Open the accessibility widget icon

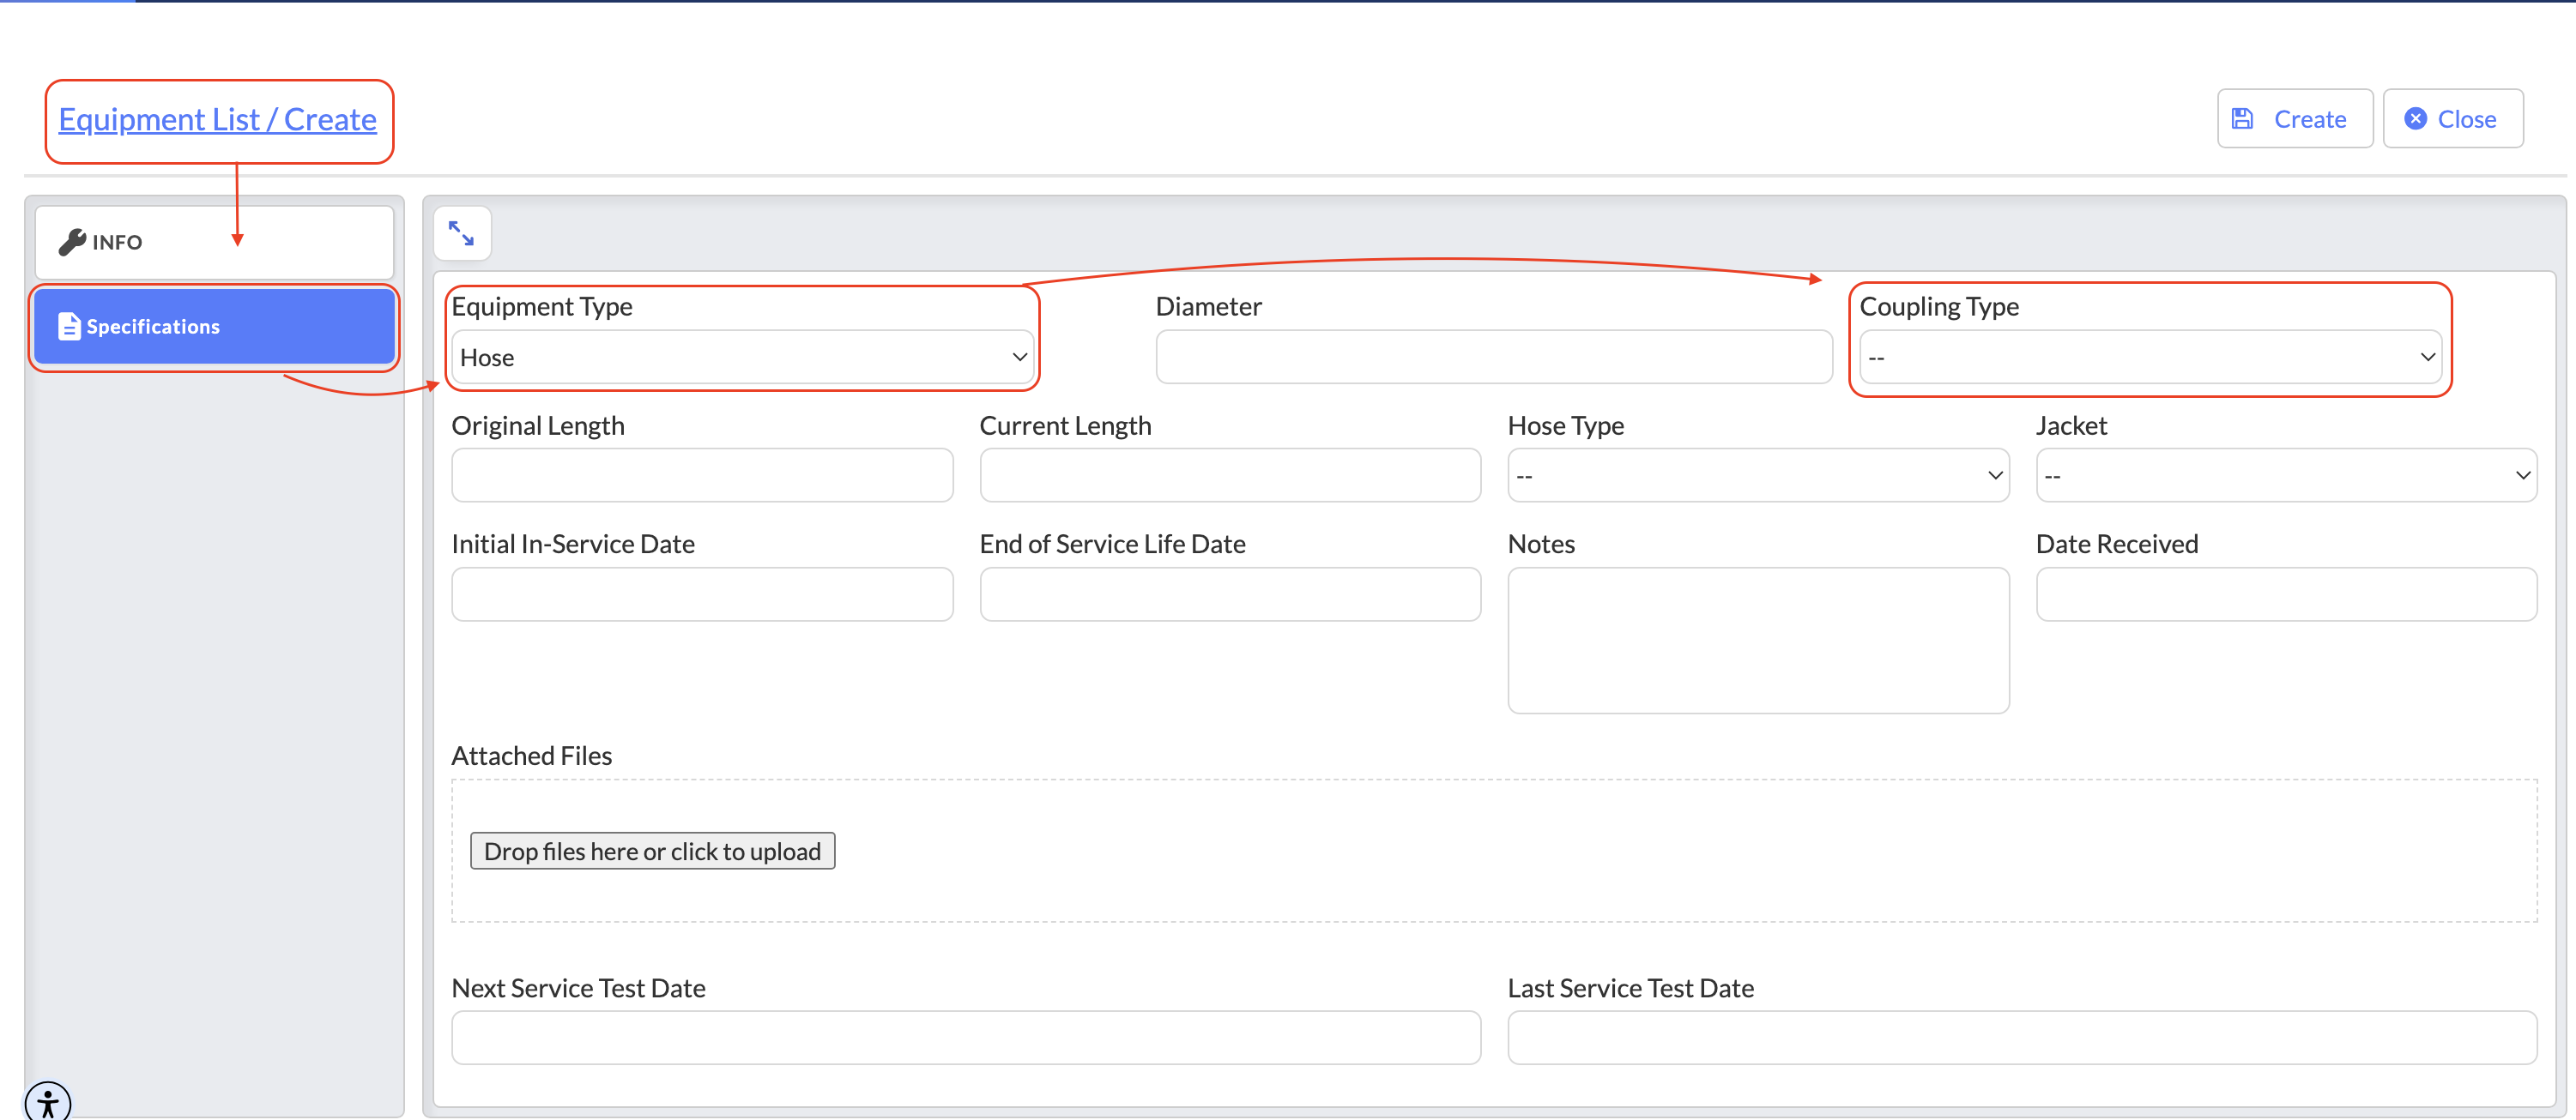(48, 1101)
